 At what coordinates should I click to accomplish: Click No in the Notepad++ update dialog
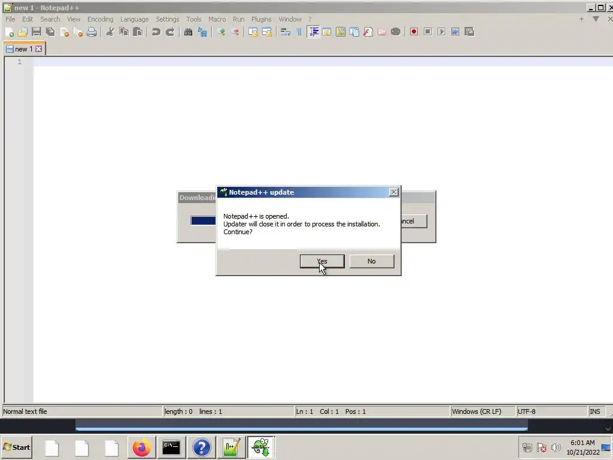(371, 261)
